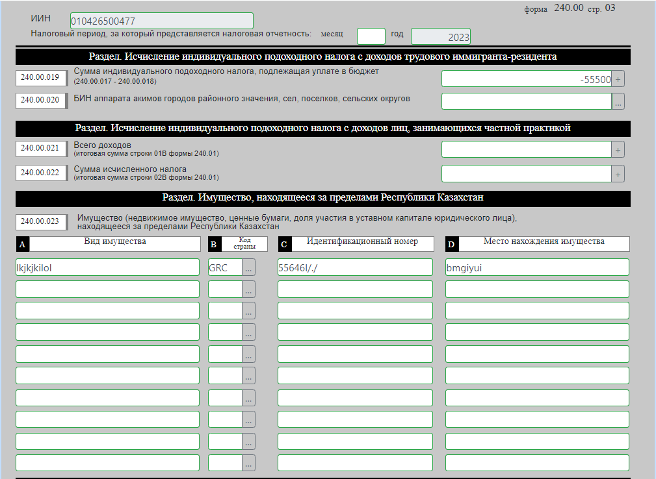The width and height of the screenshot is (656, 479).
Task: Click the год field showing 2023
Action: [x=441, y=36]
